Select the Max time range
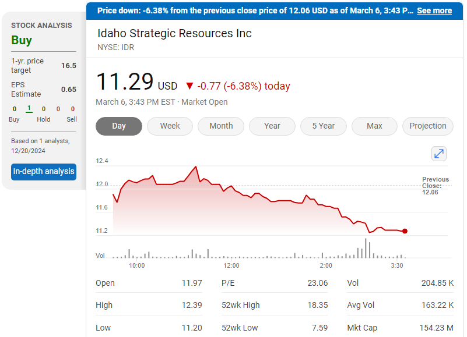467x337 pixels. point(374,126)
